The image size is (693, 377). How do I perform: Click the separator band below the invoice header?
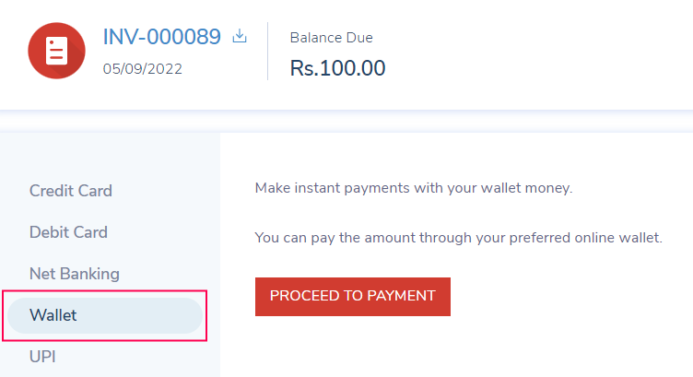[346, 122]
